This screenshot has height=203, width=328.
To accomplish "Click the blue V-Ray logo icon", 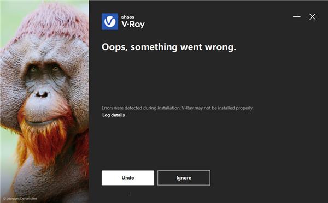I will (110, 21).
